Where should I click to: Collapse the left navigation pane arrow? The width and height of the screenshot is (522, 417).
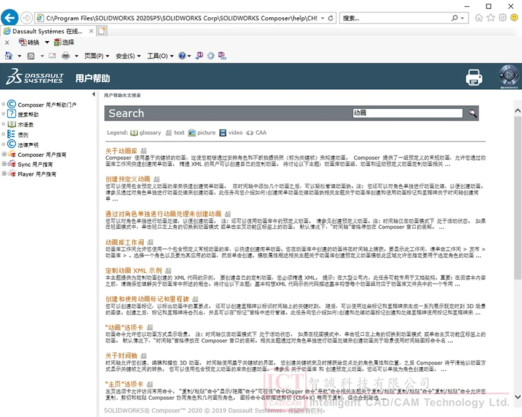(93, 94)
